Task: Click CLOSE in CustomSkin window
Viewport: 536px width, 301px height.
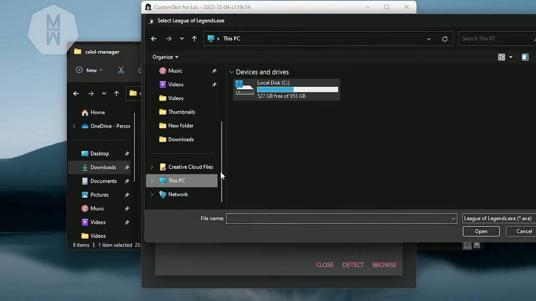Action: [x=325, y=265]
